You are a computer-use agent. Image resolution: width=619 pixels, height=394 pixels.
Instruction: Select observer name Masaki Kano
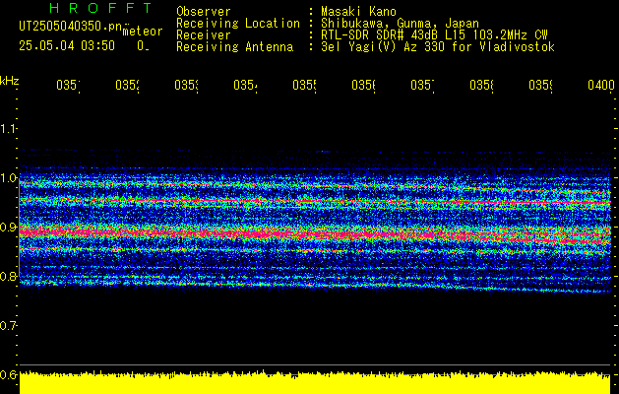click(x=358, y=11)
